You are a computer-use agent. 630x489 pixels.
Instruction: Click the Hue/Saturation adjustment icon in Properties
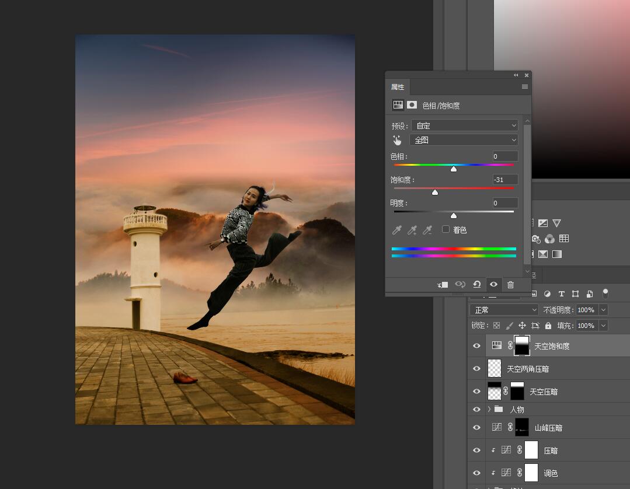click(x=398, y=105)
